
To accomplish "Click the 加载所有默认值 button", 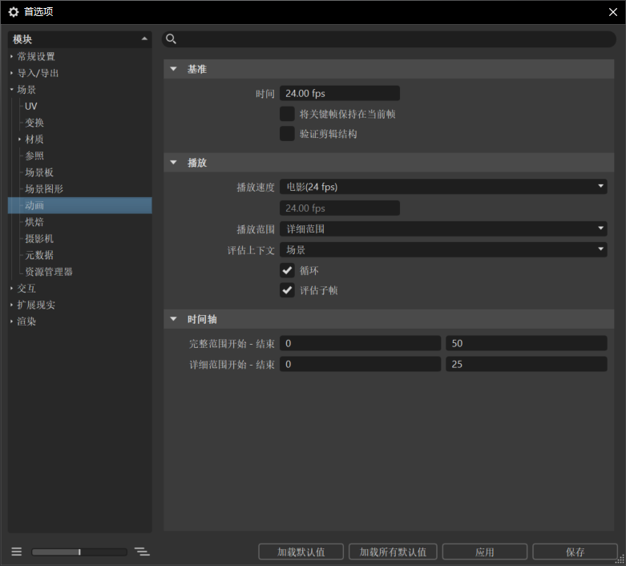I will (393, 552).
